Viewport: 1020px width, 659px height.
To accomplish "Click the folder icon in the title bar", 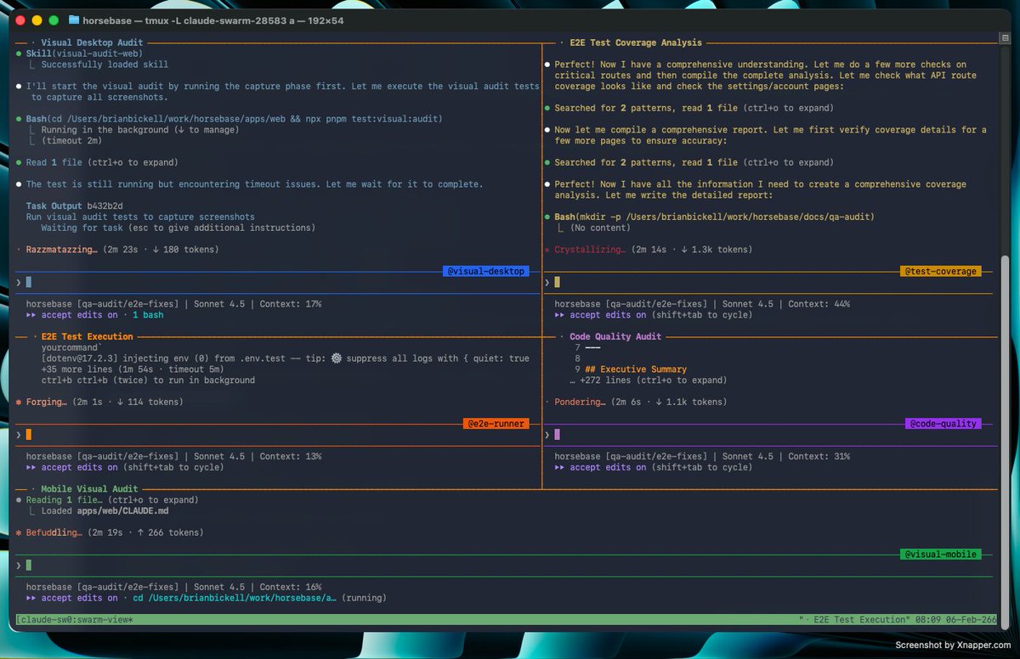I will [x=74, y=20].
